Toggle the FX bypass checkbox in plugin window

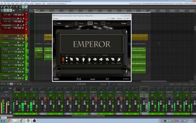[x=129, y=18]
